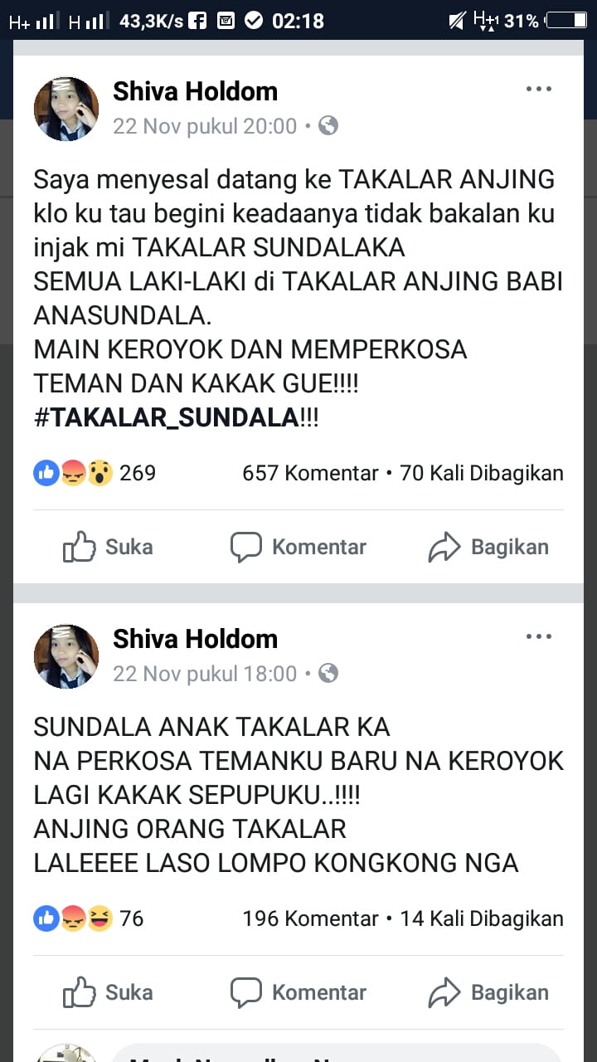Open the 70 Kali Dibagikan shares list
Screen dimensions: 597x1062
click(482, 473)
